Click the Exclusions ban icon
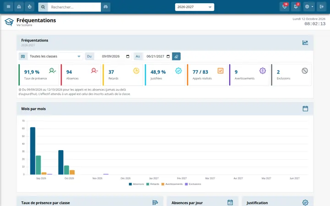 [x=305, y=70]
